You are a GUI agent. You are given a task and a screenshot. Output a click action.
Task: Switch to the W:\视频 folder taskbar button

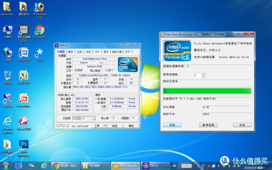click(x=96, y=166)
